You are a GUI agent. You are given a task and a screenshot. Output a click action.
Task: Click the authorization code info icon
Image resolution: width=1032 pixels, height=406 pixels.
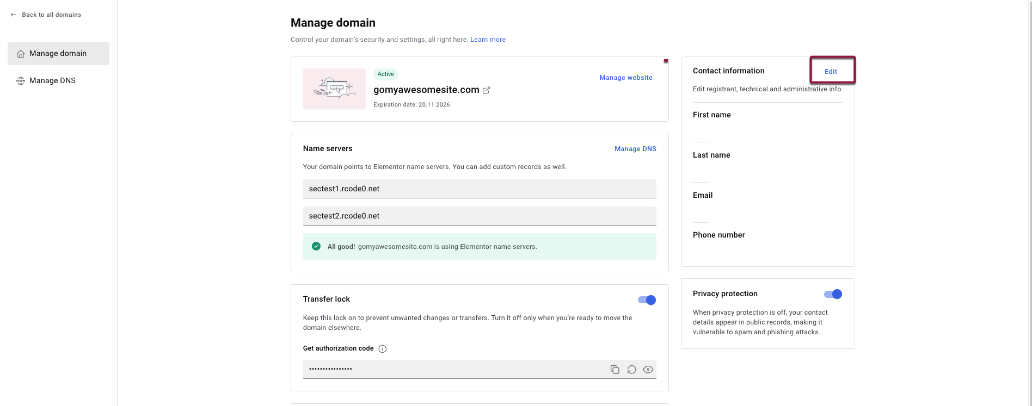[x=383, y=349]
